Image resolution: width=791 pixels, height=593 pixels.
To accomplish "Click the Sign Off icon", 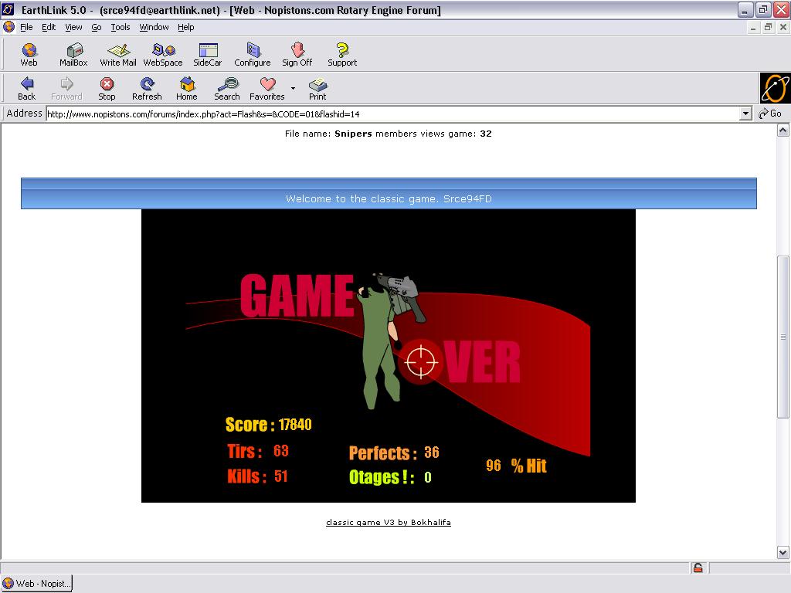I will coord(297,54).
